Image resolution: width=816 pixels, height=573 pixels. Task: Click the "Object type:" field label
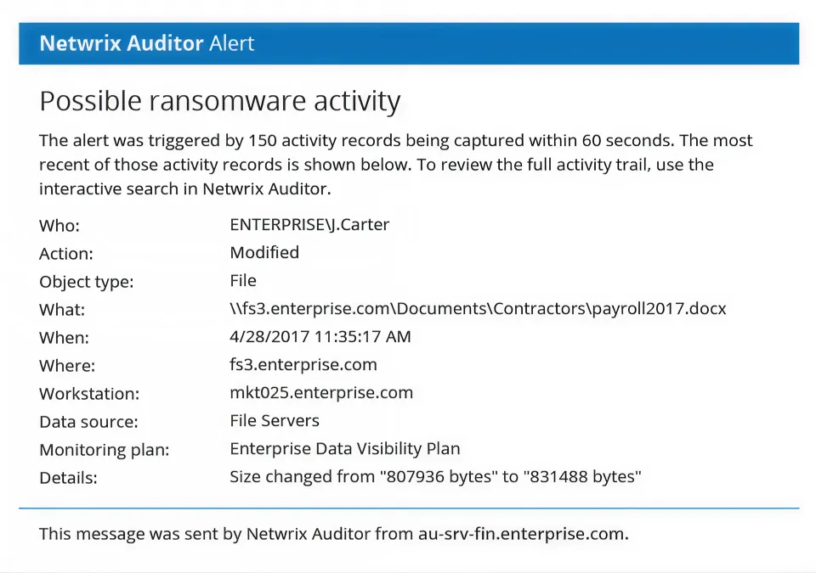click(x=87, y=282)
